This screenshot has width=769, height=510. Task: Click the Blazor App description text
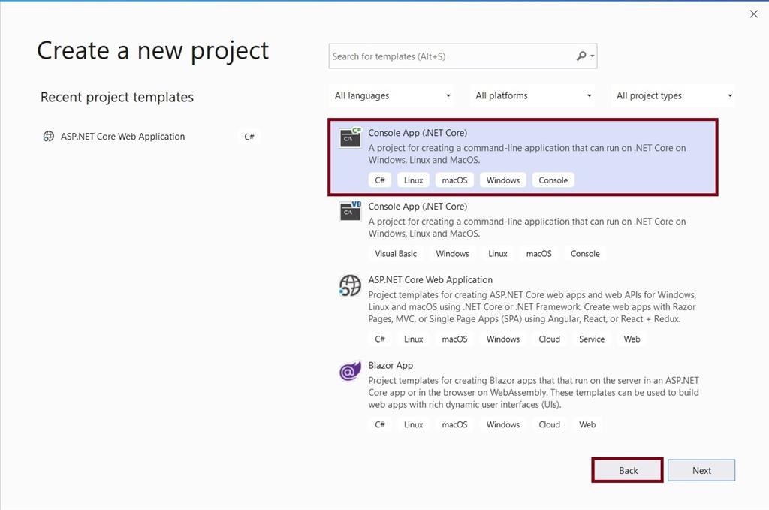pyautogui.click(x=534, y=392)
